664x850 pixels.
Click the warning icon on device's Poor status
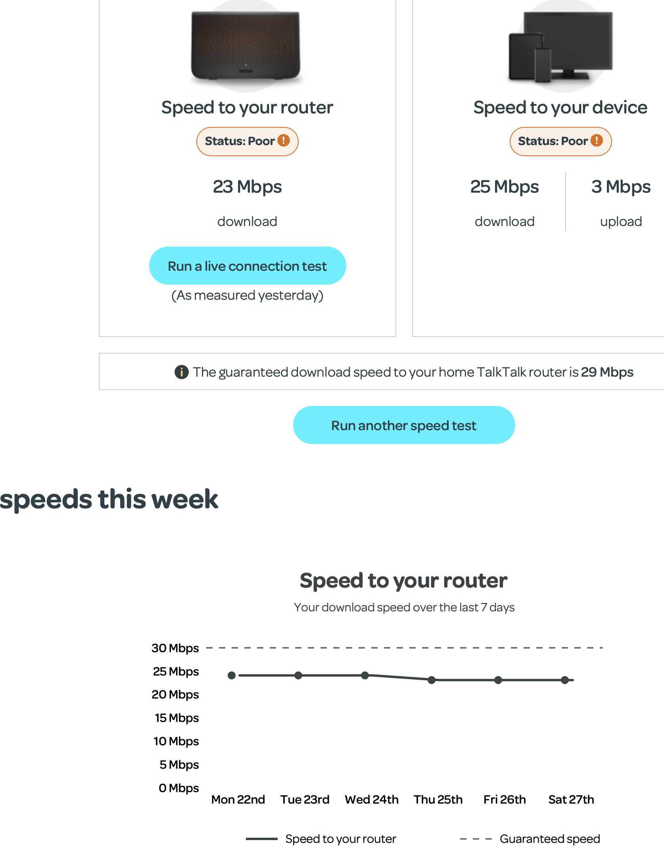597,141
